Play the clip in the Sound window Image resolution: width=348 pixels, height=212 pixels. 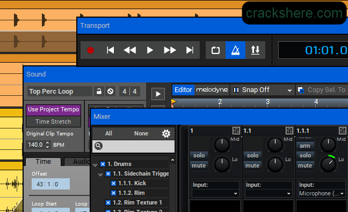click(158, 94)
